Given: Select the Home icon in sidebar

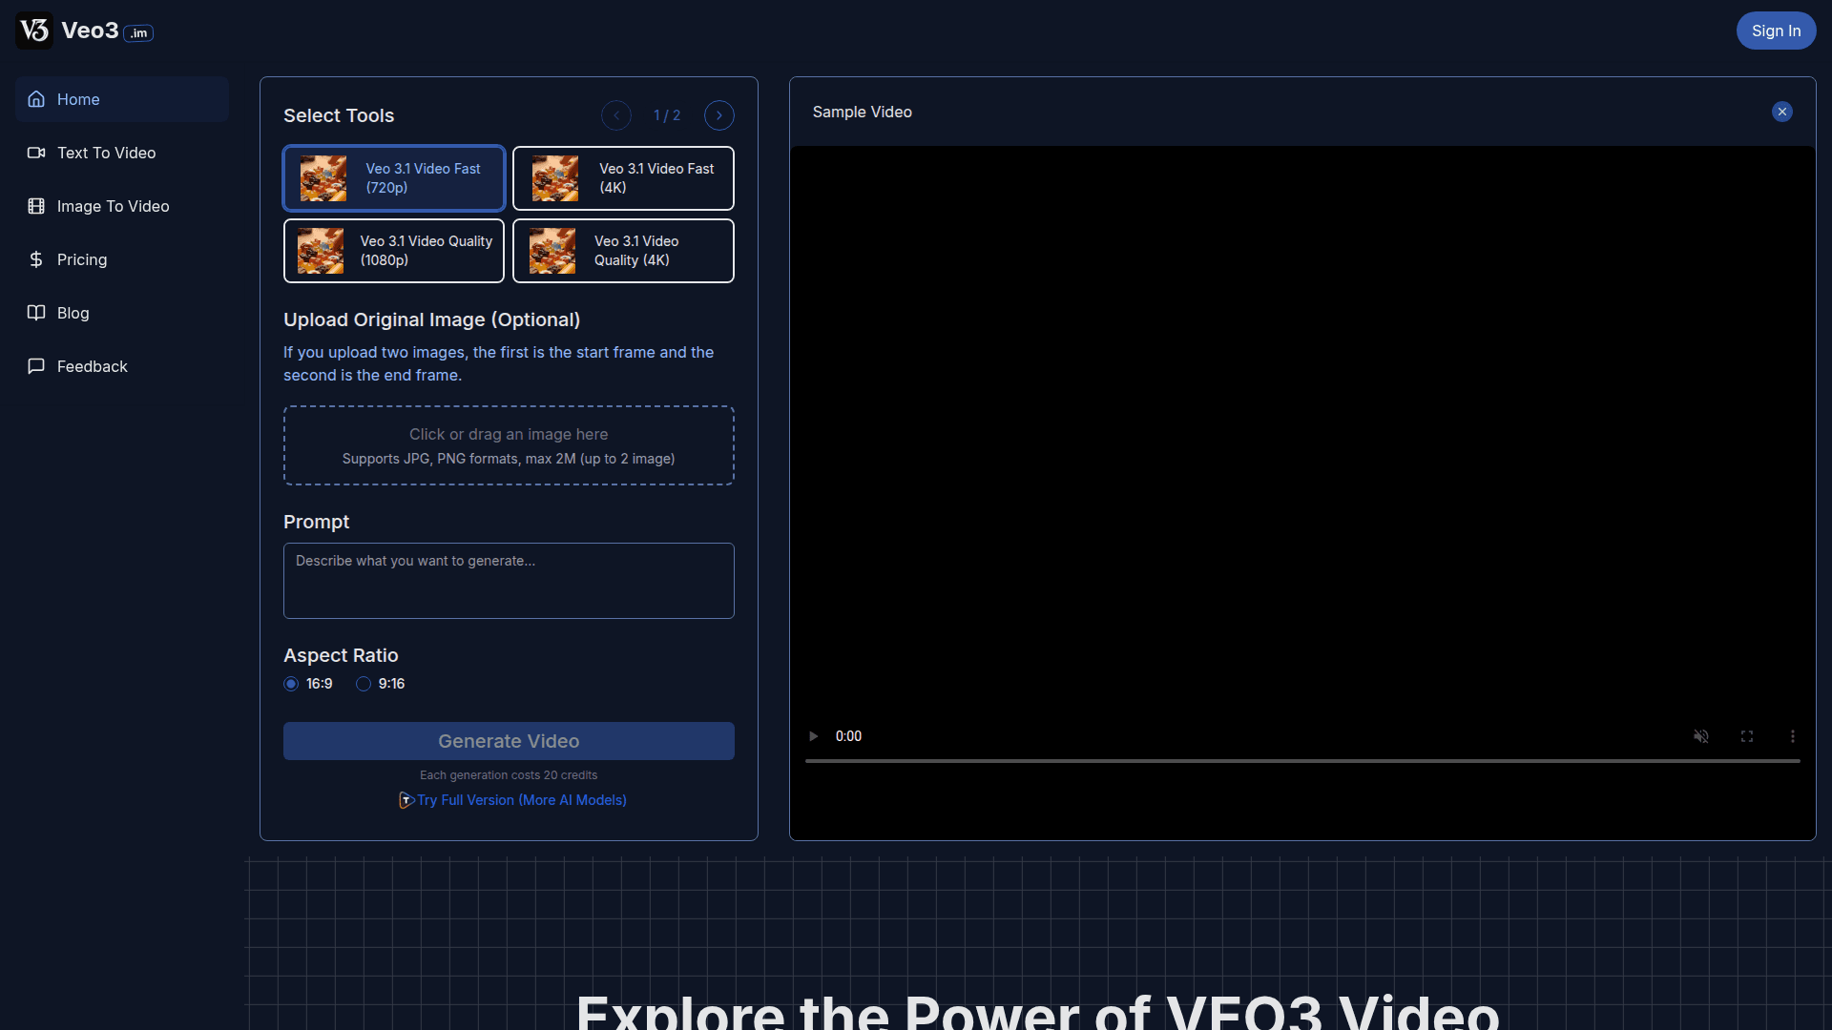Looking at the screenshot, I should click(x=35, y=99).
